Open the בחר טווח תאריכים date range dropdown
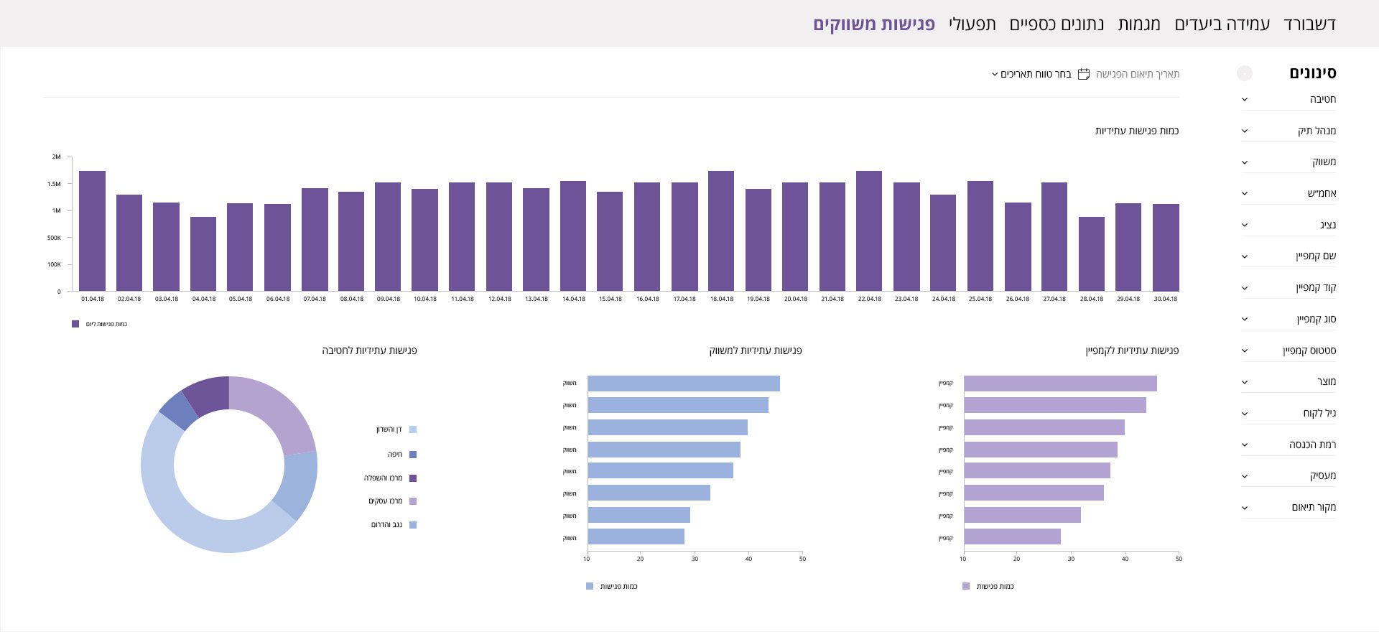 [x=1031, y=74]
